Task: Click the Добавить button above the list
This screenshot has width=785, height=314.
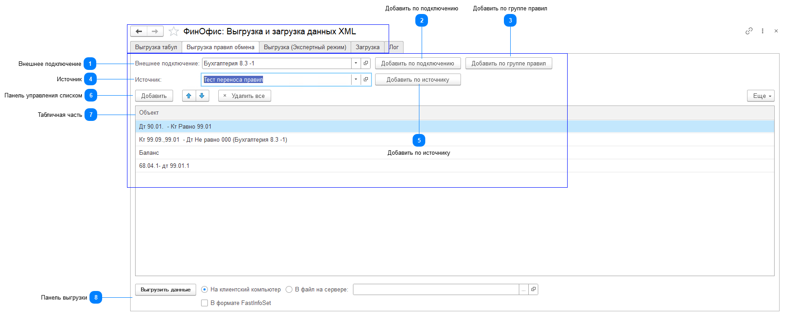Action: click(x=154, y=96)
